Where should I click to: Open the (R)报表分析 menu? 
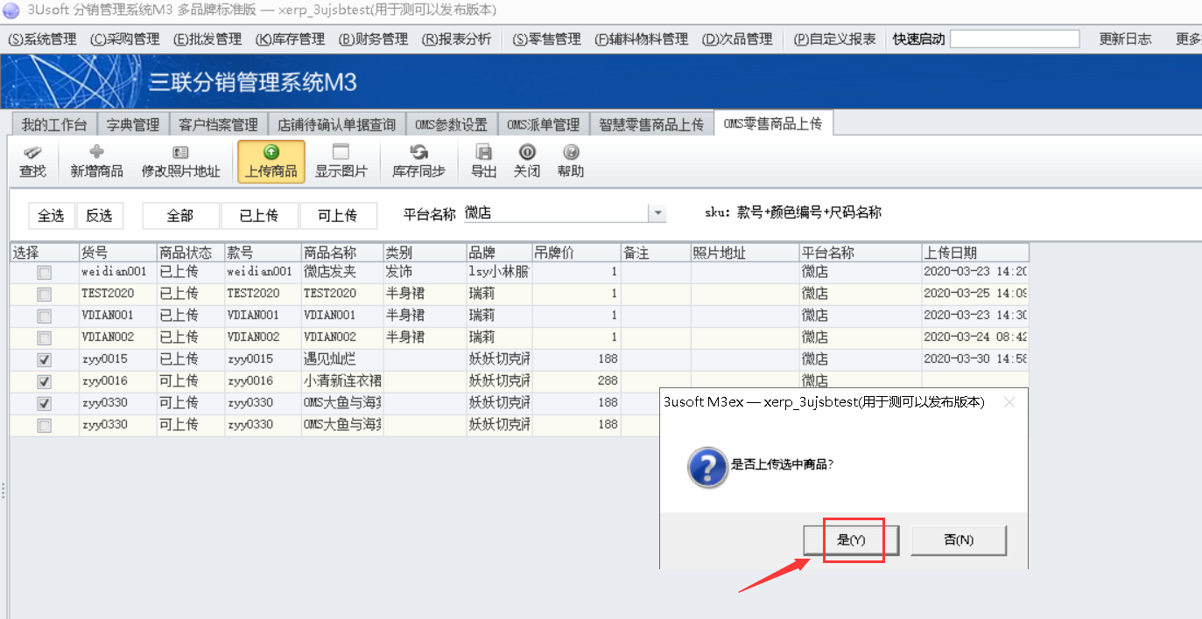[x=456, y=39]
